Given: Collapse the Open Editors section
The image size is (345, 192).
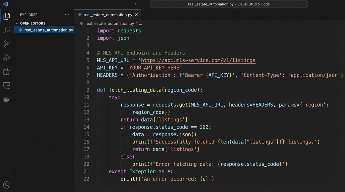Looking at the screenshot, I should tap(17, 23).
